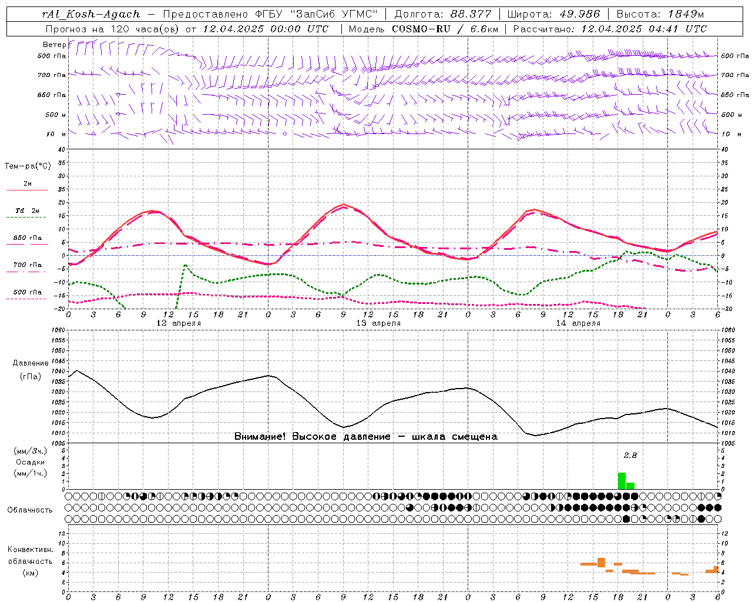Click the Облачность cloudiness label
Viewport: 752px width, 602px height.
[30, 510]
